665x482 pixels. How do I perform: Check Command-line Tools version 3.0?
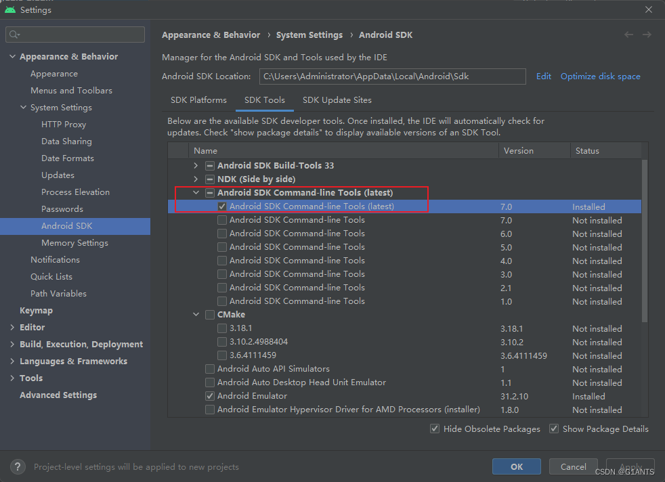pos(222,274)
